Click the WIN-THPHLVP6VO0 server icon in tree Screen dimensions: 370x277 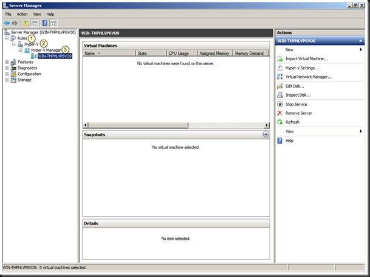(x=34, y=56)
